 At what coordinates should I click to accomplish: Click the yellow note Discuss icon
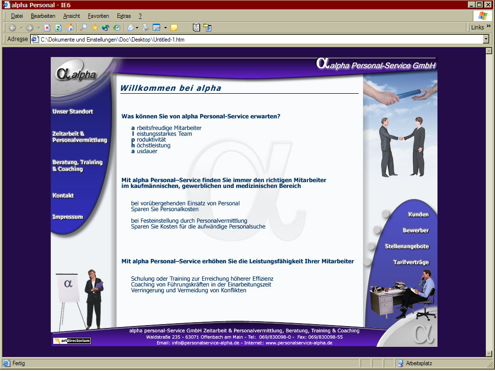[x=174, y=28]
